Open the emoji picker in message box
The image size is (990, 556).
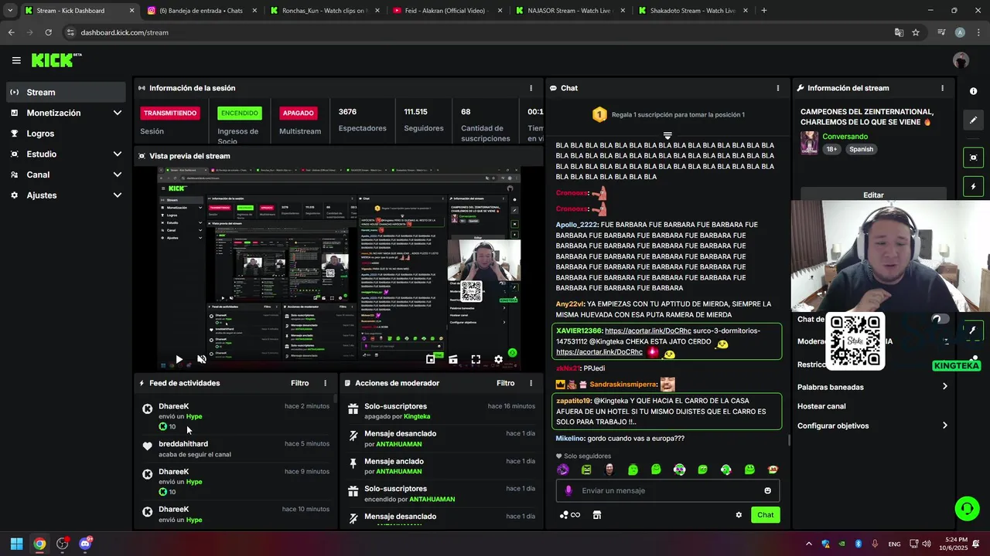tap(768, 490)
